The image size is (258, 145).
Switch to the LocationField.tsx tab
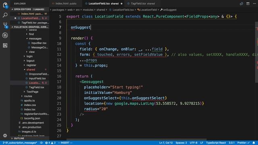click(x=103, y=4)
